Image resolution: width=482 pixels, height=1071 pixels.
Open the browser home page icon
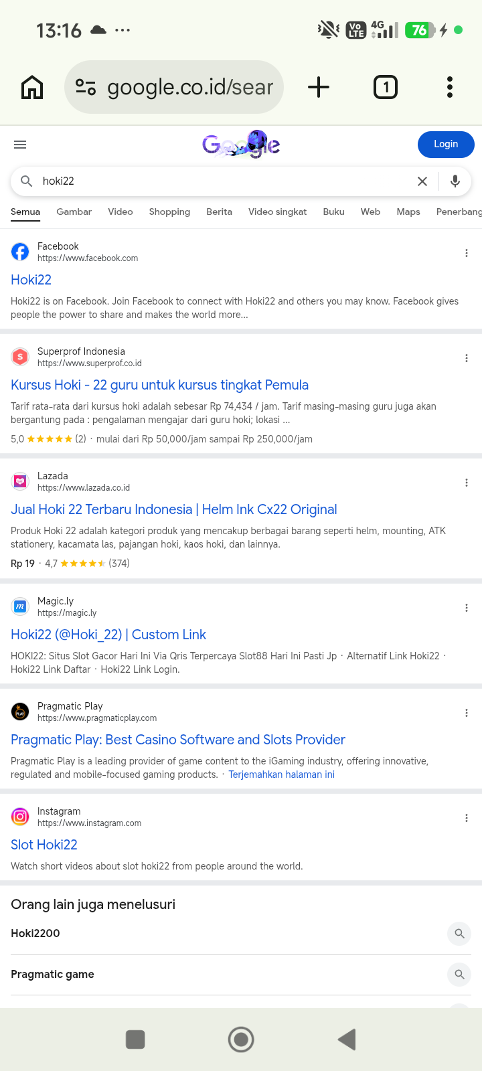tap(32, 87)
